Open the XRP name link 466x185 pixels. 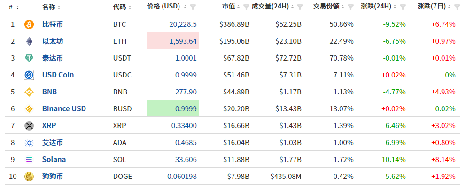coord(49,126)
